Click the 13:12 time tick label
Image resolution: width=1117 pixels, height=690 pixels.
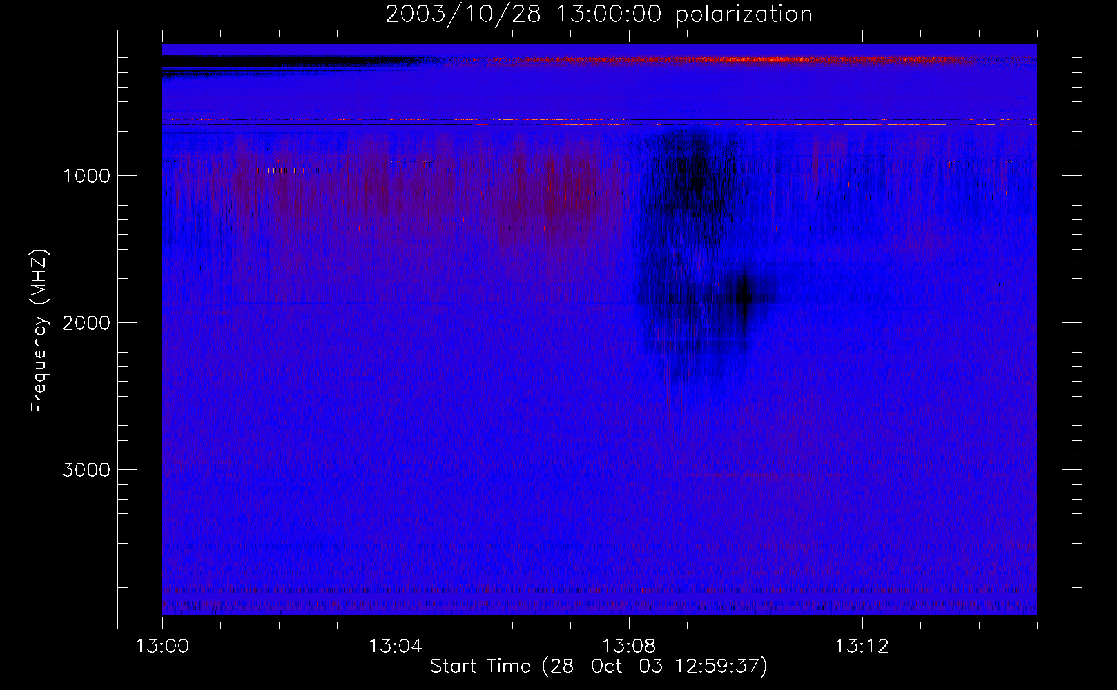pyautogui.click(x=862, y=647)
